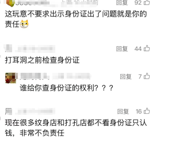Screen dimensions: 169x146
Task: Tap the pixelated red avatar of the replier
Action: [x=11, y=78]
